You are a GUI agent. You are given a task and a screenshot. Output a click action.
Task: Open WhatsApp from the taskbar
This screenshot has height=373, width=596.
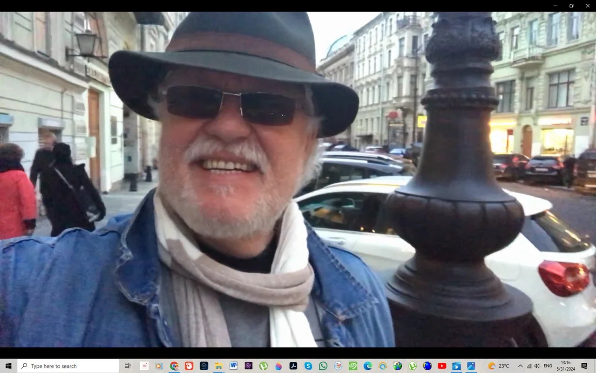(x=323, y=366)
